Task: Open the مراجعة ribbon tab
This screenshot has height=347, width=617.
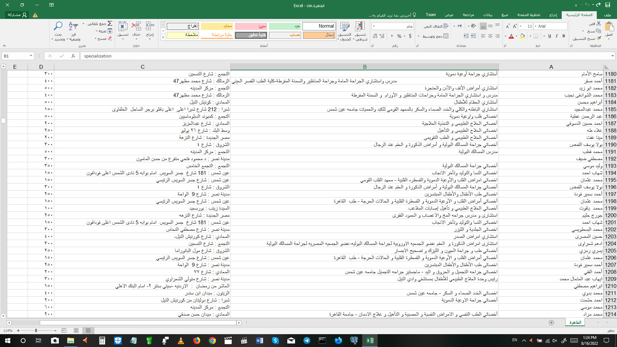Action: 469,15
